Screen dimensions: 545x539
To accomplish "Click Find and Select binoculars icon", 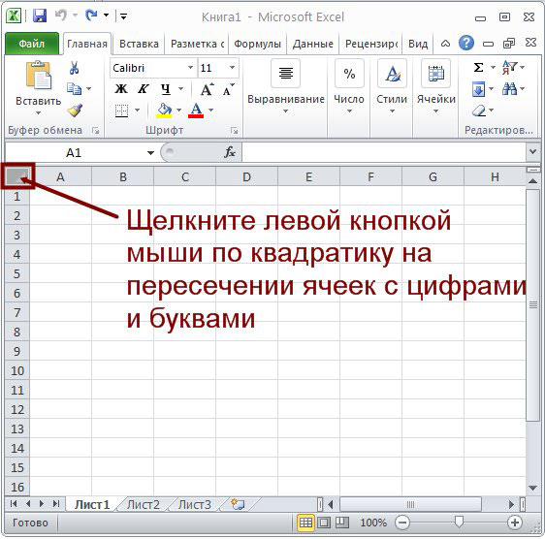I will pyautogui.click(x=509, y=89).
